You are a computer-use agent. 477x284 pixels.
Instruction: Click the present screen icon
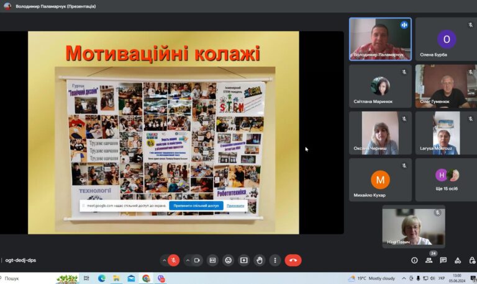coord(244,260)
